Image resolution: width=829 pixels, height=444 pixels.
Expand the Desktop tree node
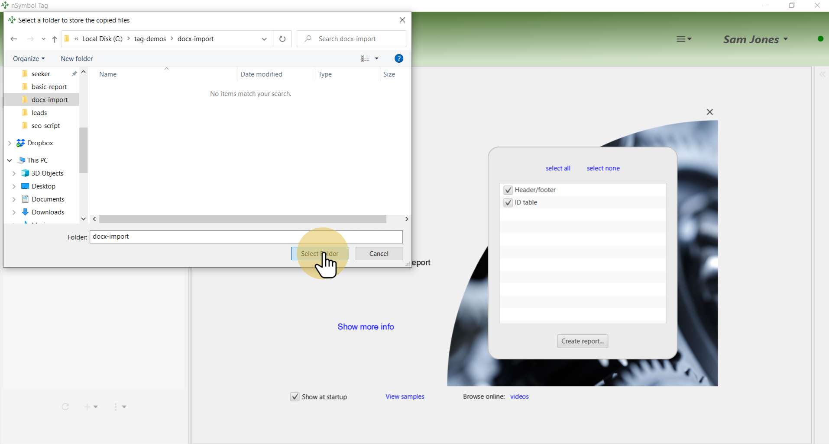[x=14, y=186]
